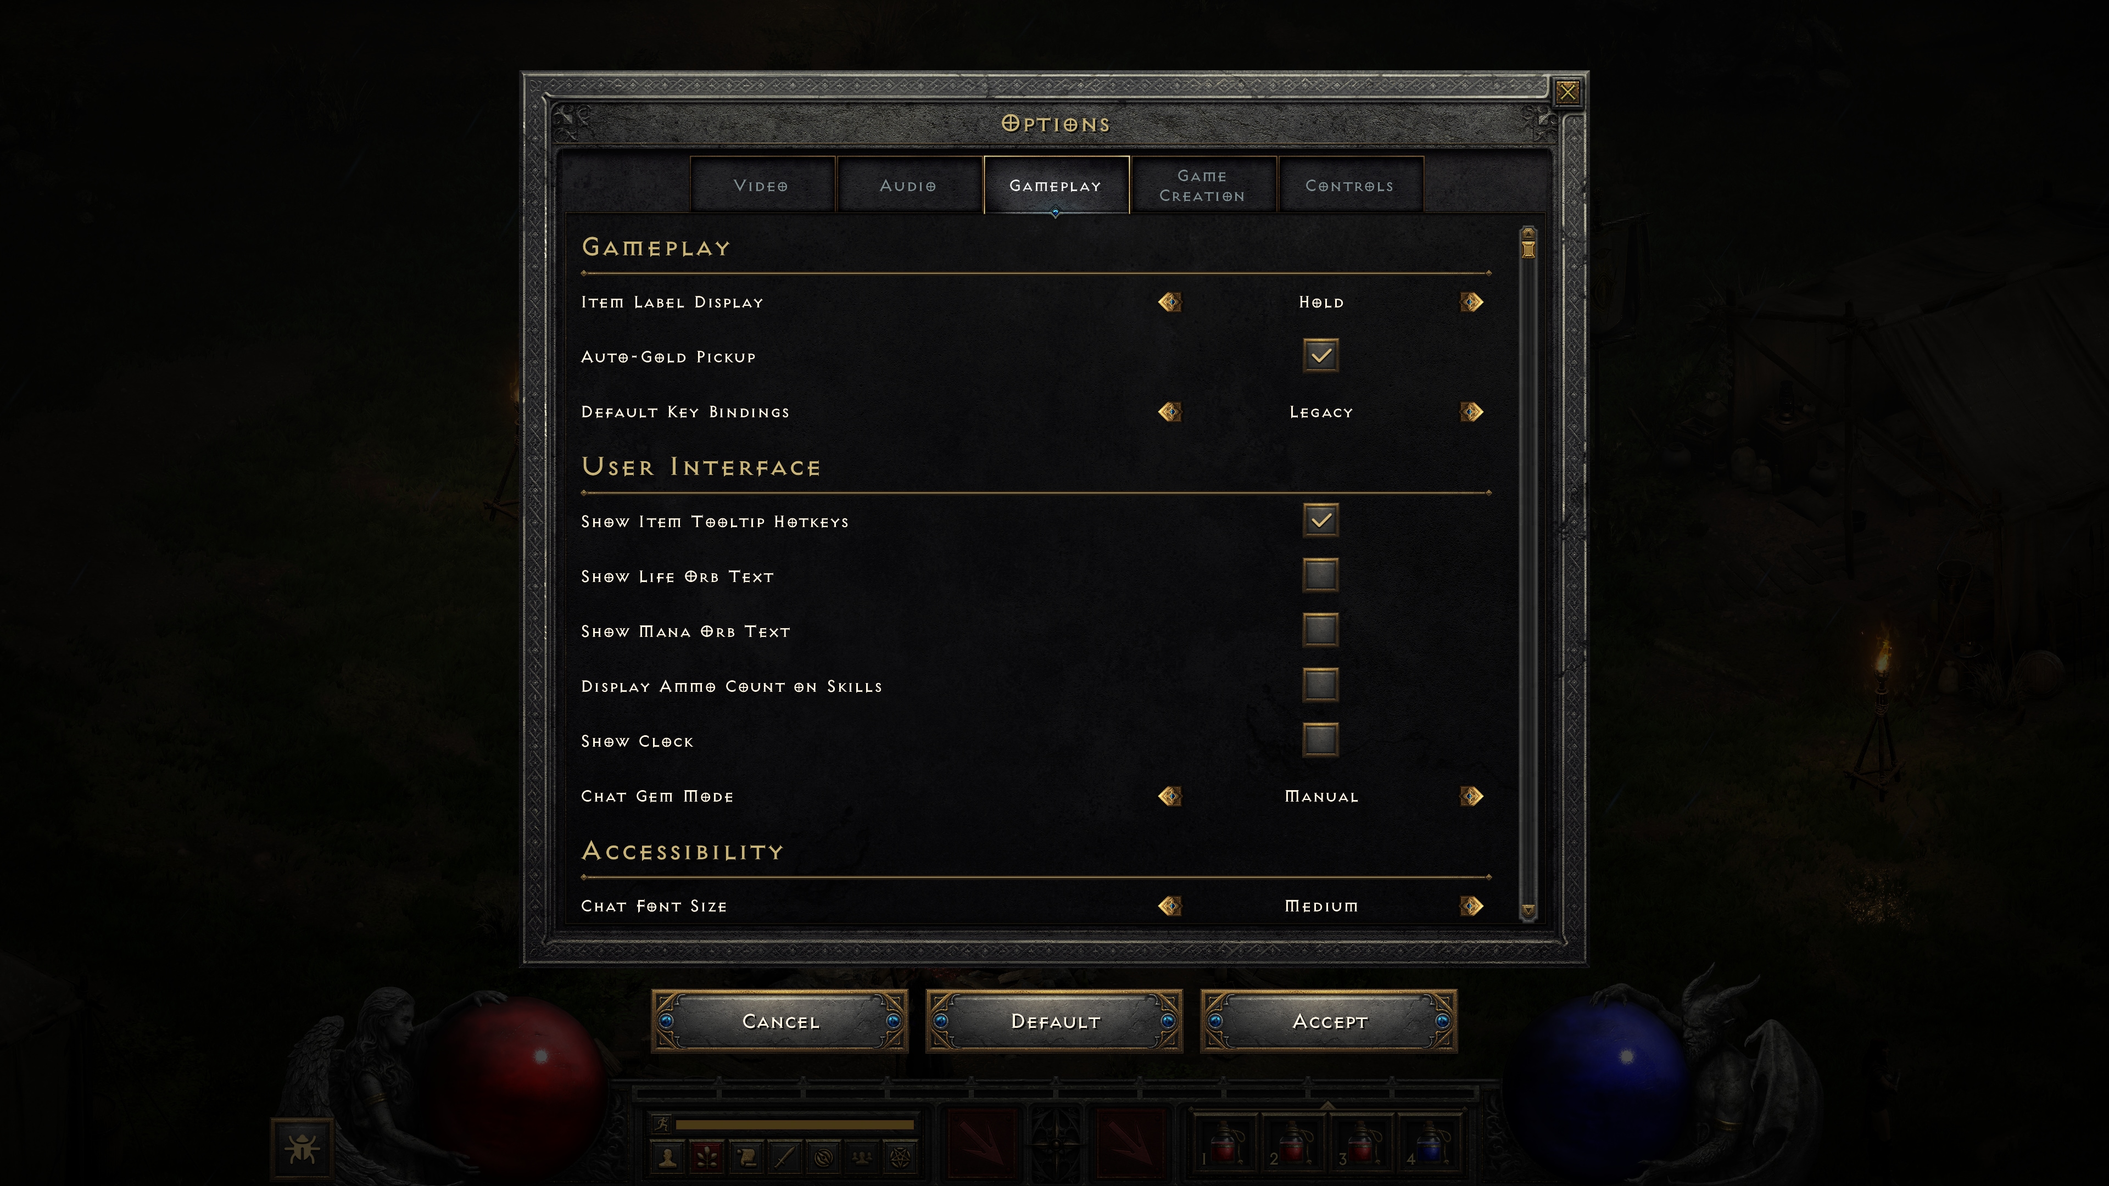The image size is (2109, 1186).
Task: Click the Default button
Action: [1054, 1020]
